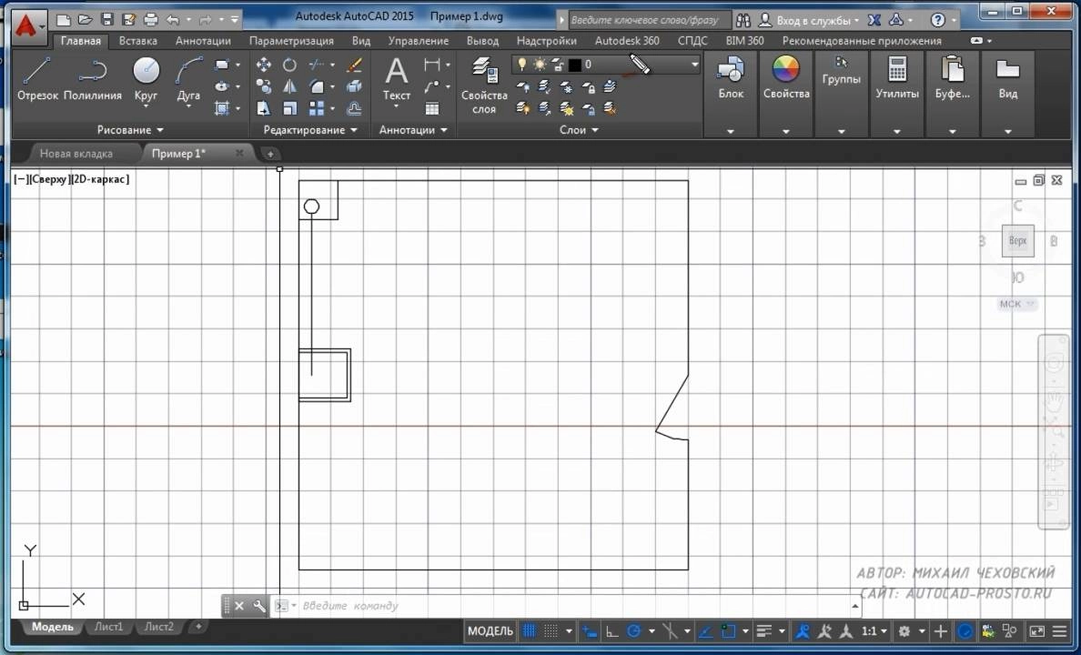The height and width of the screenshot is (655, 1081).
Task: Select the Полилиния polyline tool
Action: (93, 79)
